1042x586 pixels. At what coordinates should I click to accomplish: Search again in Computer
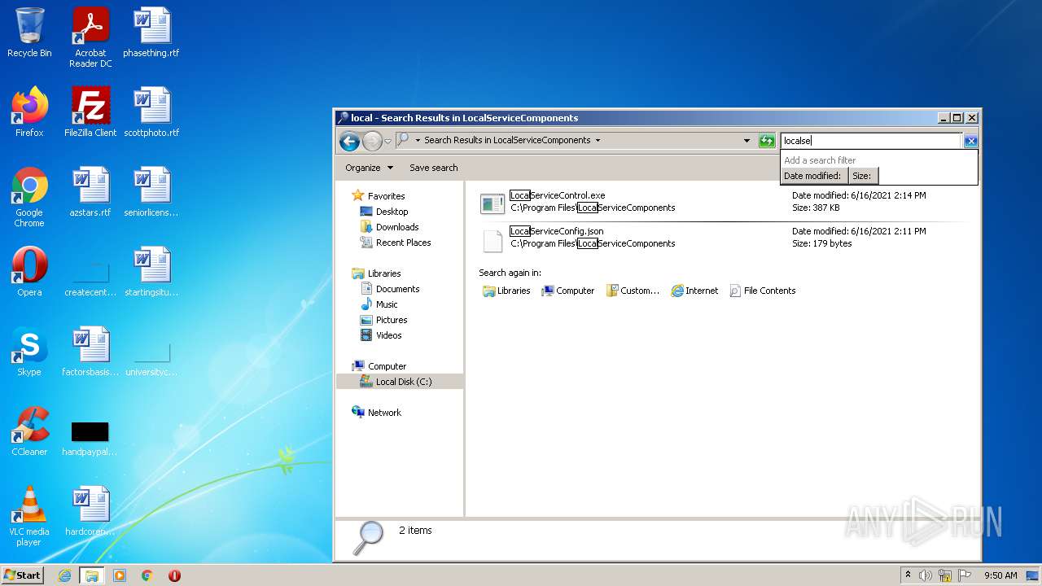[x=568, y=291]
